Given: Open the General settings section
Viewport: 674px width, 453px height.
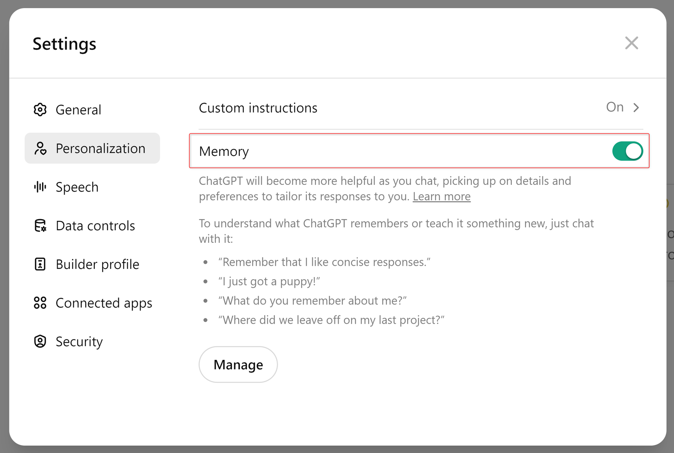Looking at the screenshot, I should [x=78, y=109].
